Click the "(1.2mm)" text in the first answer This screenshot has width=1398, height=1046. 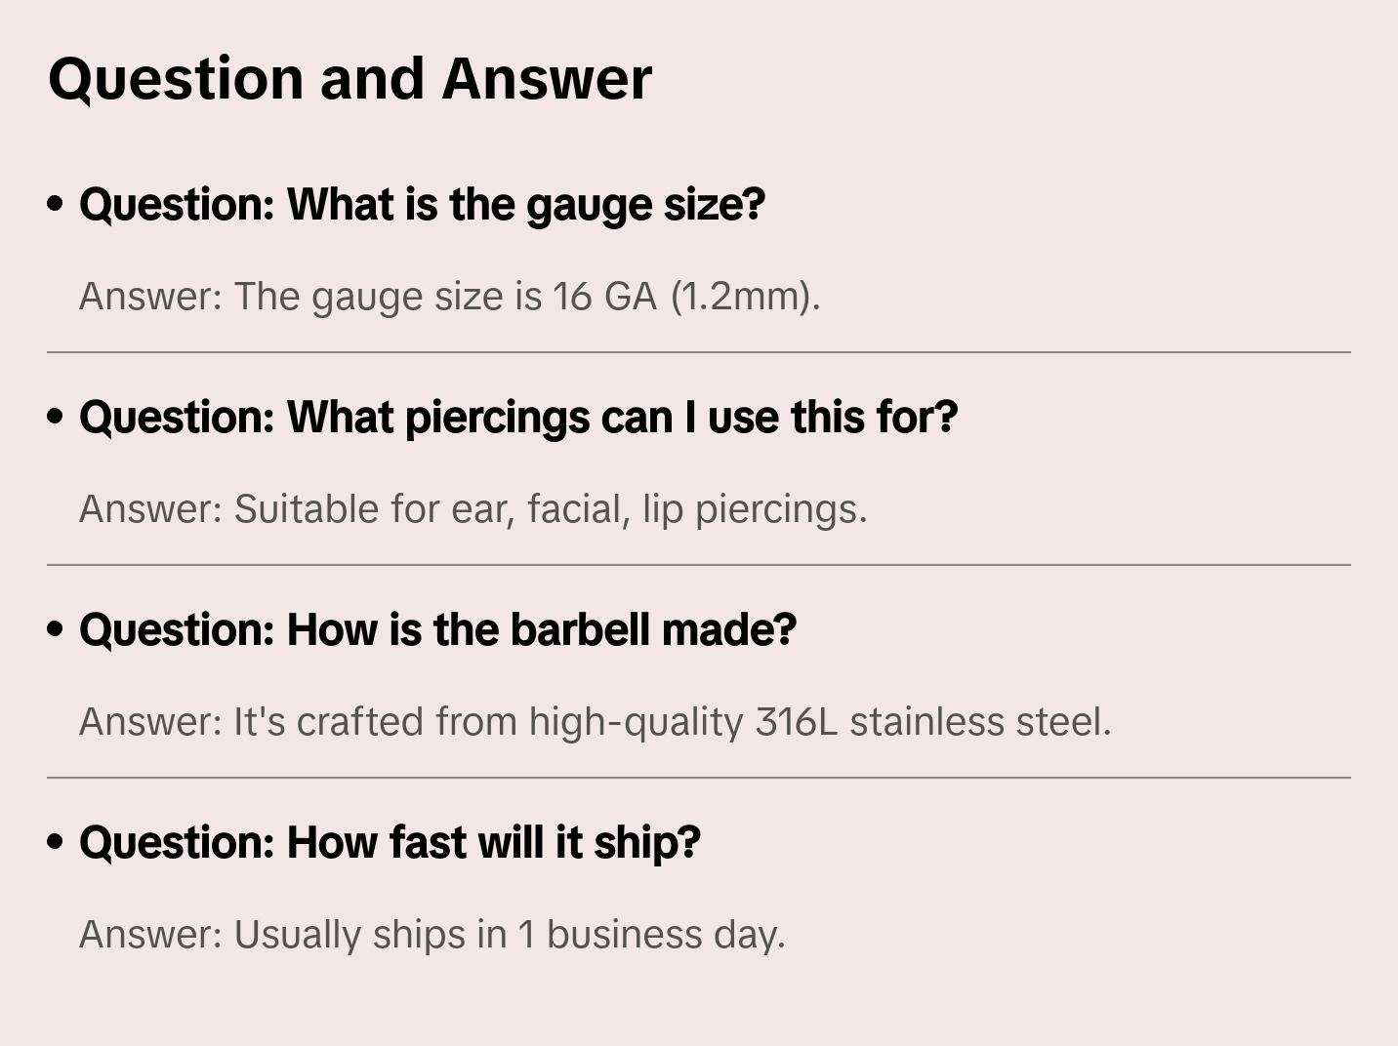[x=744, y=297]
